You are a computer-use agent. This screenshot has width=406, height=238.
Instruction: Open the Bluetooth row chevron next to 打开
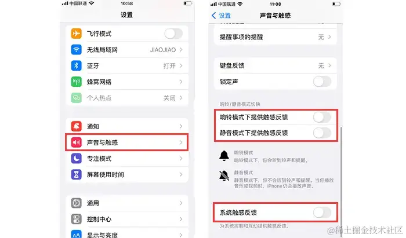tap(181, 65)
